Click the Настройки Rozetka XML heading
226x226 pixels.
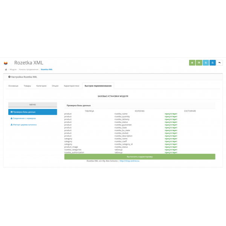24,77
